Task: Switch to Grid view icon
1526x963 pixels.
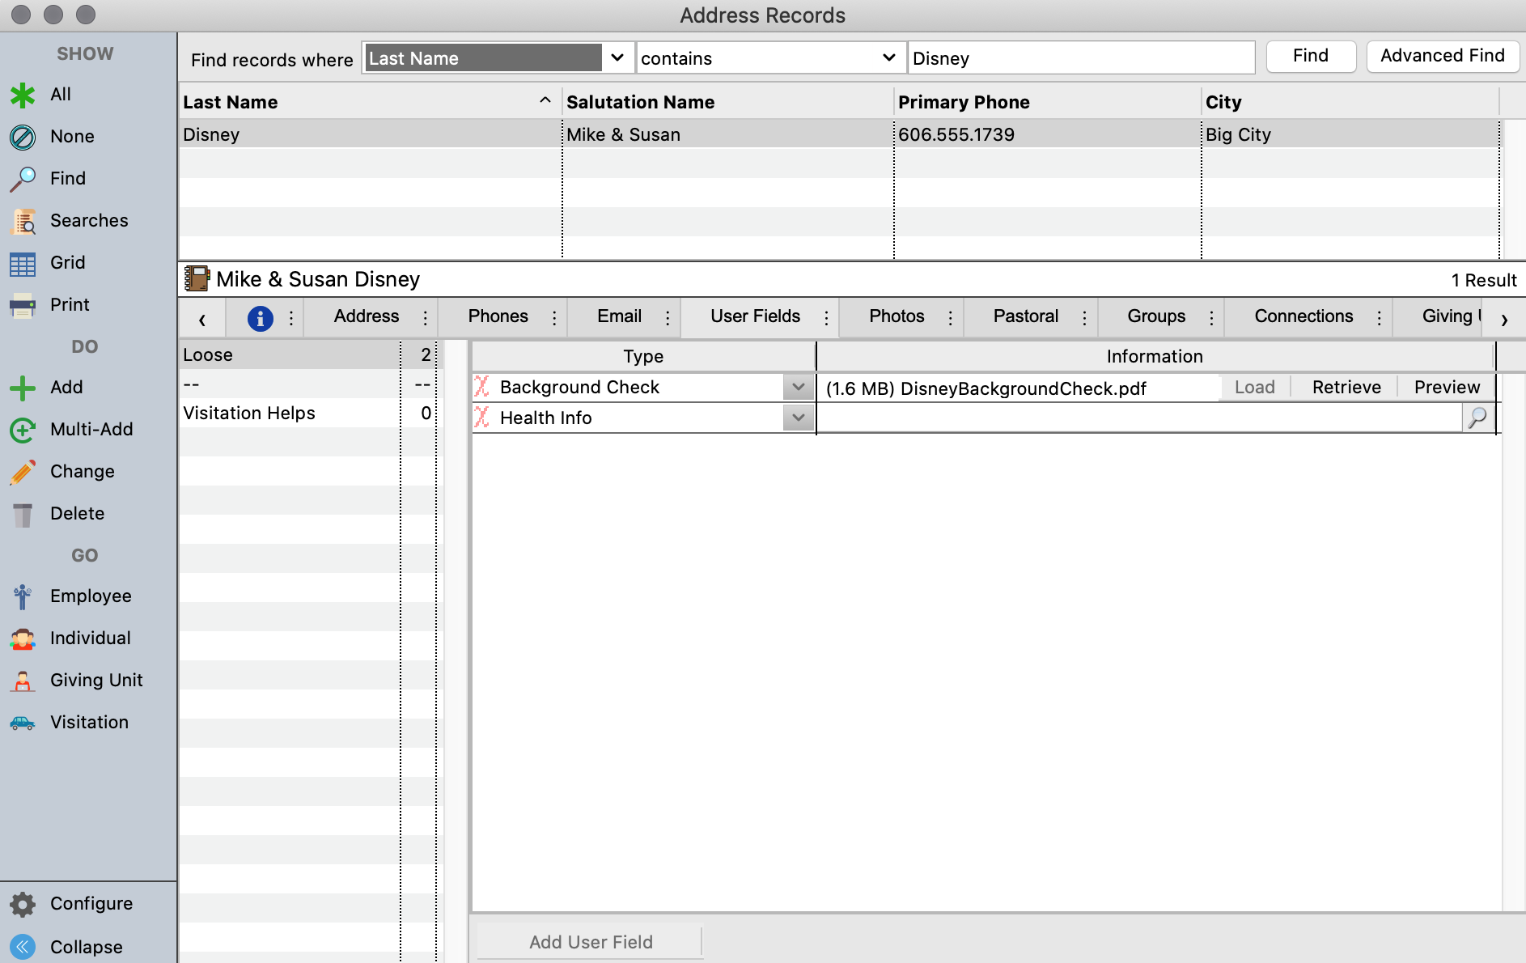Action: point(23,263)
